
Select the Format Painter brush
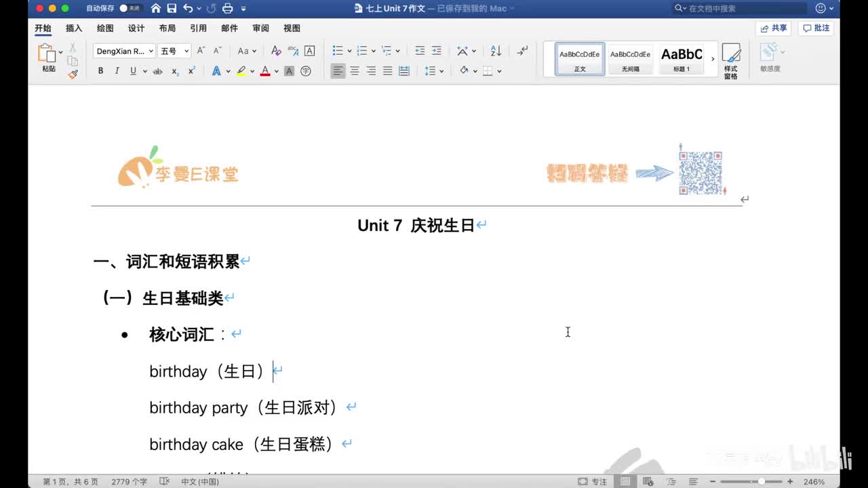[x=73, y=75]
